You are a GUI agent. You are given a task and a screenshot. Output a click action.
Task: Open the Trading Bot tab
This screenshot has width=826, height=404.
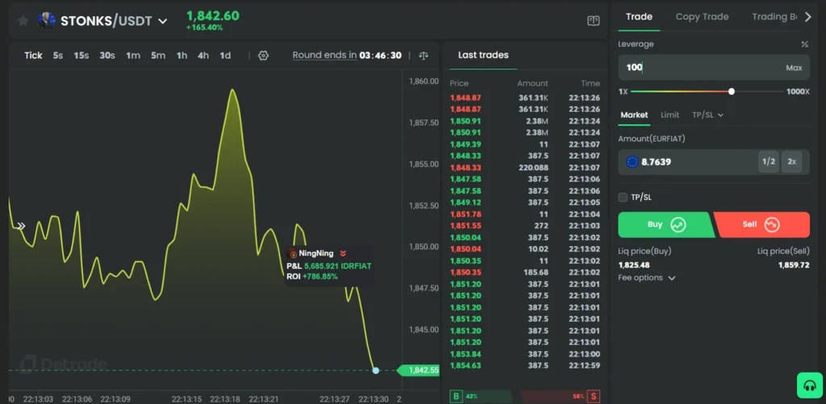pos(774,17)
